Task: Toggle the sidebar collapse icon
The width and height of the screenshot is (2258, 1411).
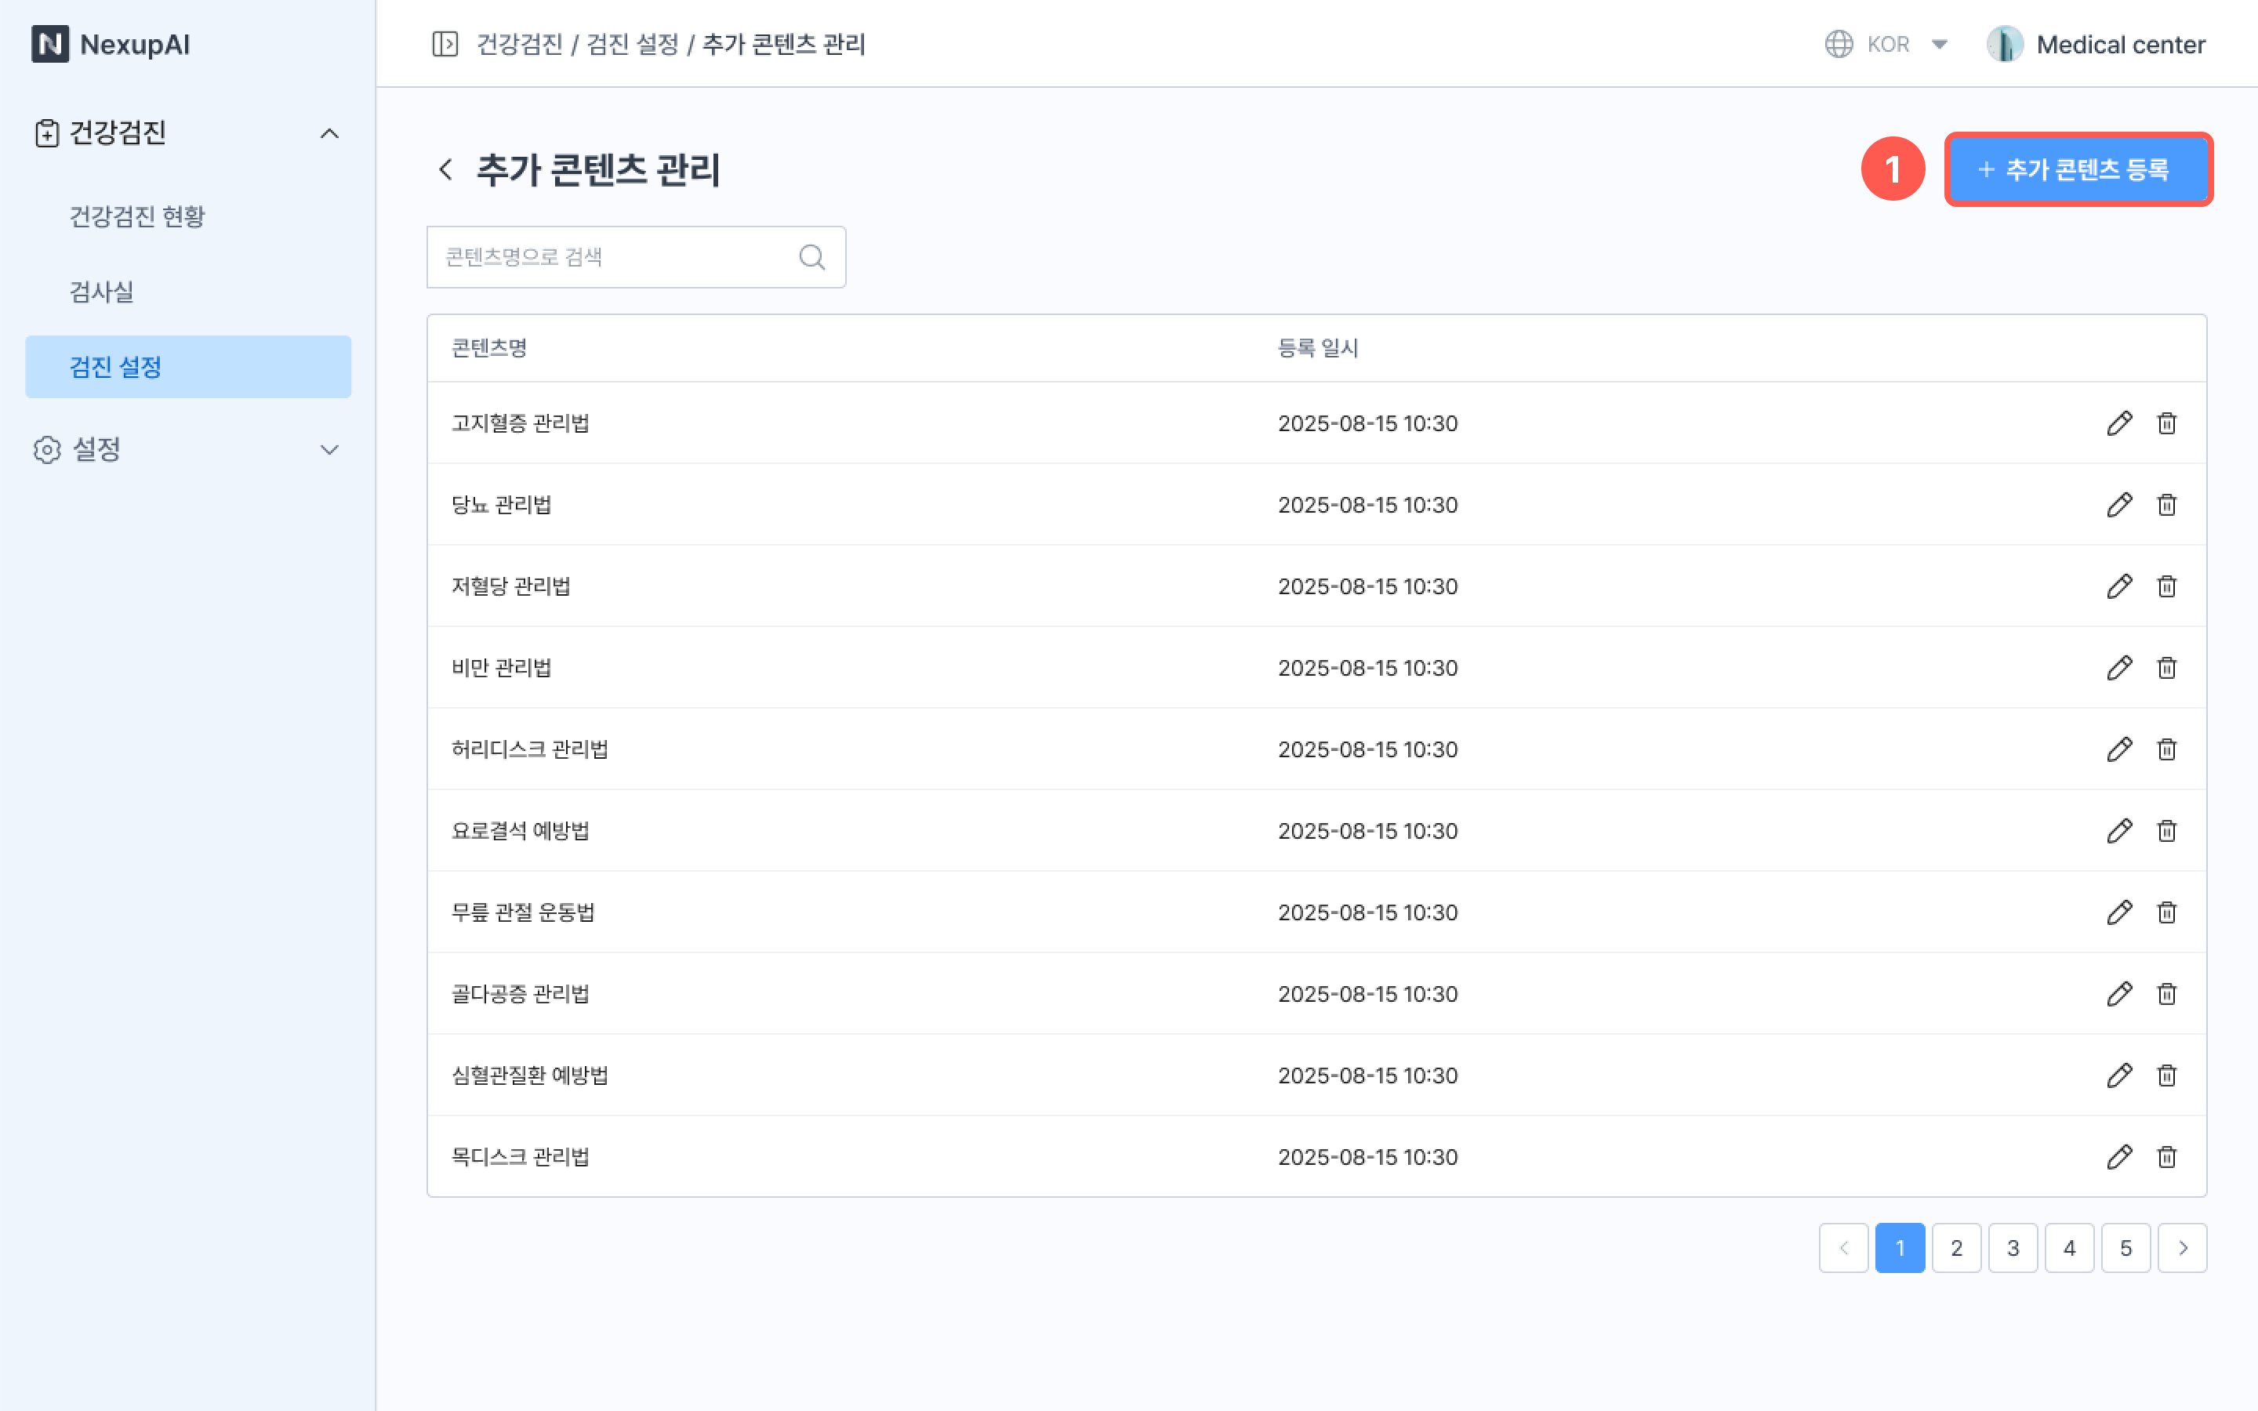Action: tap(445, 44)
